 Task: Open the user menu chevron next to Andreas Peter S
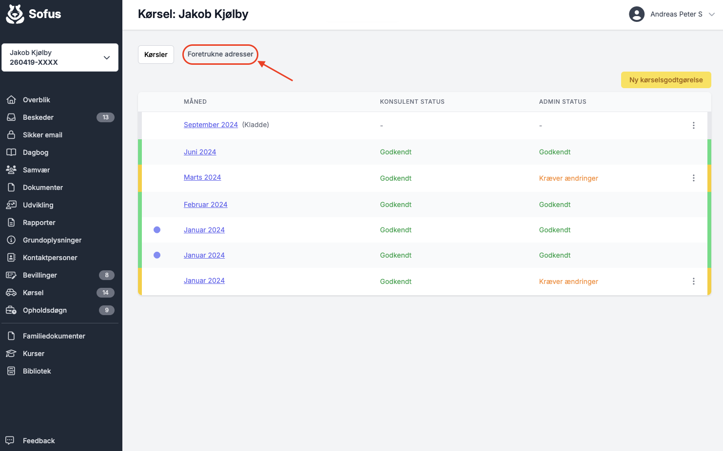tap(712, 14)
